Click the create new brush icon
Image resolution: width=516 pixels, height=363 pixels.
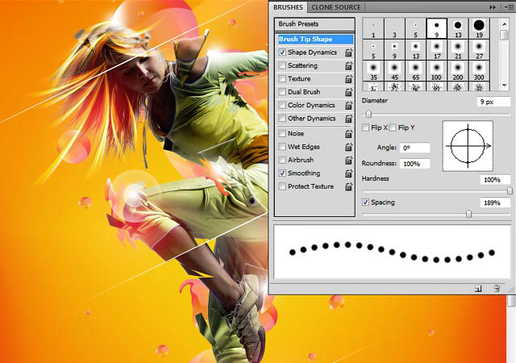(478, 289)
